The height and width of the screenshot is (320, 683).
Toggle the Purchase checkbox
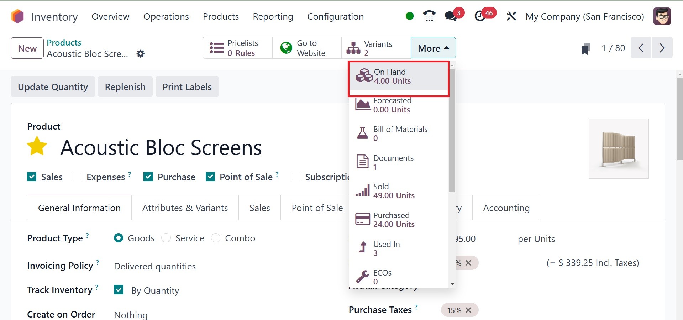[x=148, y=177]
